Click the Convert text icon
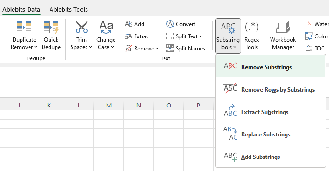329x171 pixels. click(x=170, y=24)
